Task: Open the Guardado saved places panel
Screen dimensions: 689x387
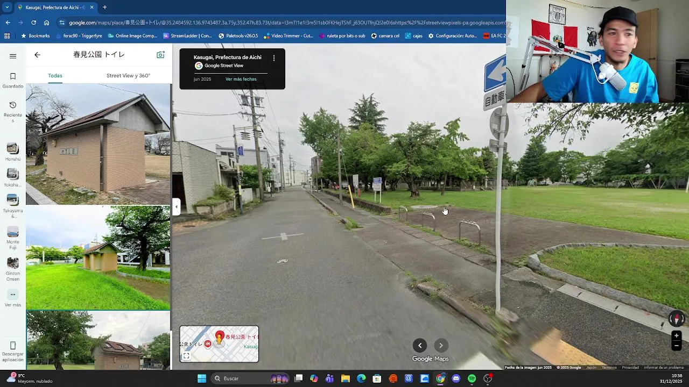Action: pyautogui.click(x=13, y=80)
